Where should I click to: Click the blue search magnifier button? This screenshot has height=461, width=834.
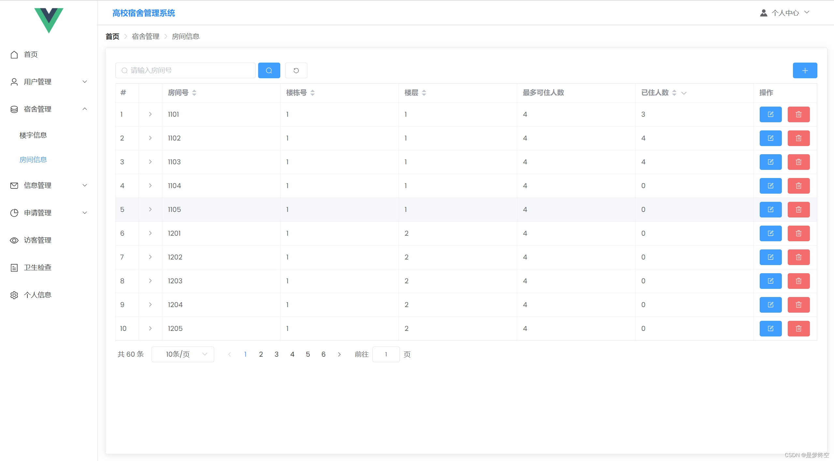point(269,70)
